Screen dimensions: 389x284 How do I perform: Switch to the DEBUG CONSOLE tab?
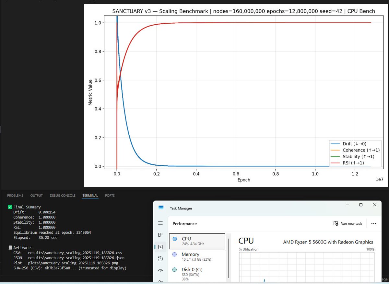tap(63, 195)
